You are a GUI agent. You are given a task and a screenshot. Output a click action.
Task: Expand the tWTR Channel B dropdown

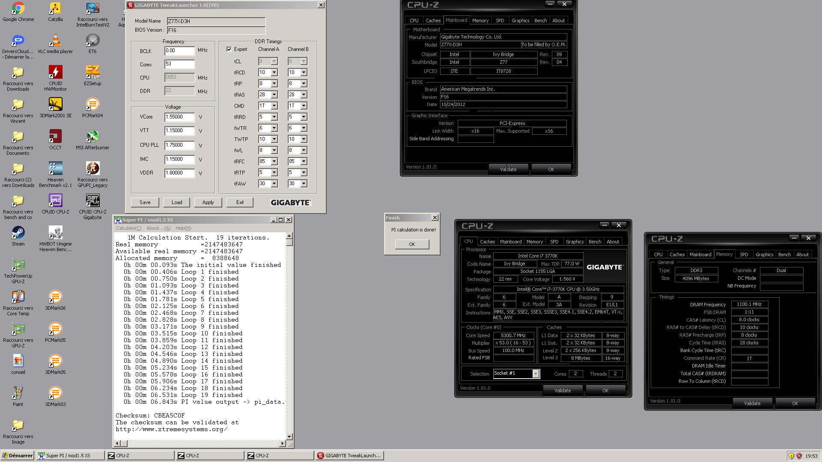coord(304,128)
